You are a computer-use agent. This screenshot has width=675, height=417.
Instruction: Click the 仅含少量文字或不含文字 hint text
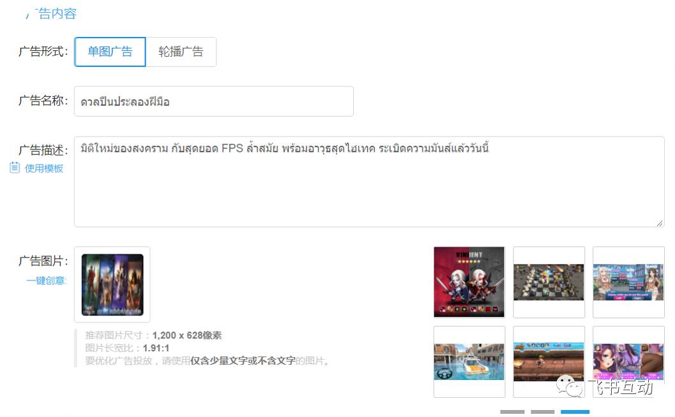243,361
